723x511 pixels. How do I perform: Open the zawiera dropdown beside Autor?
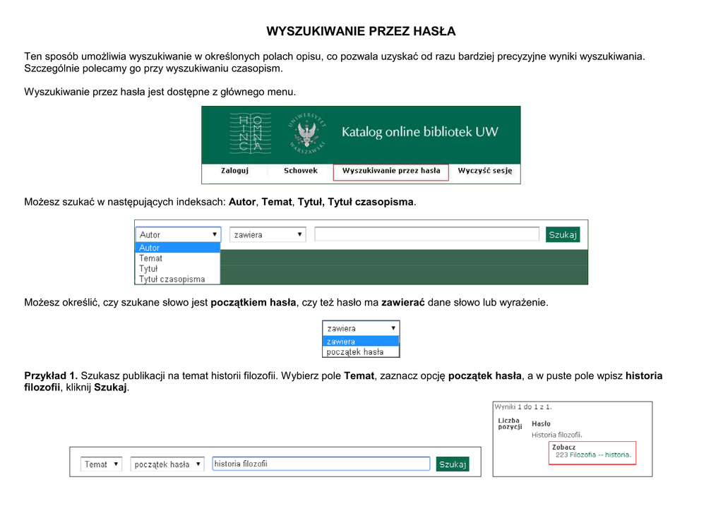(x=268, y=234)
